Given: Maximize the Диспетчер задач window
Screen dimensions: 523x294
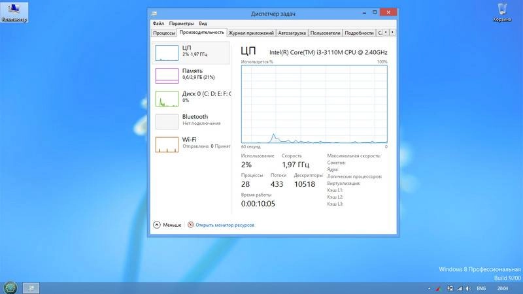Looking at the screenshot, I should pyautogui.click(x=375, y=12).
